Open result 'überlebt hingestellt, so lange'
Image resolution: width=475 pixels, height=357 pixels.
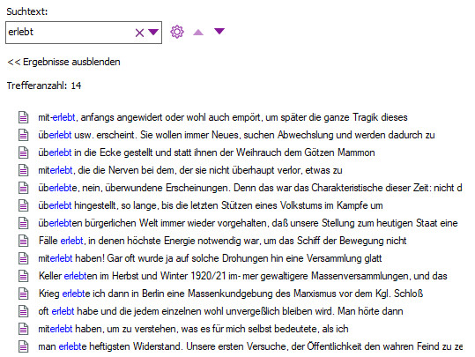point(211,205)
